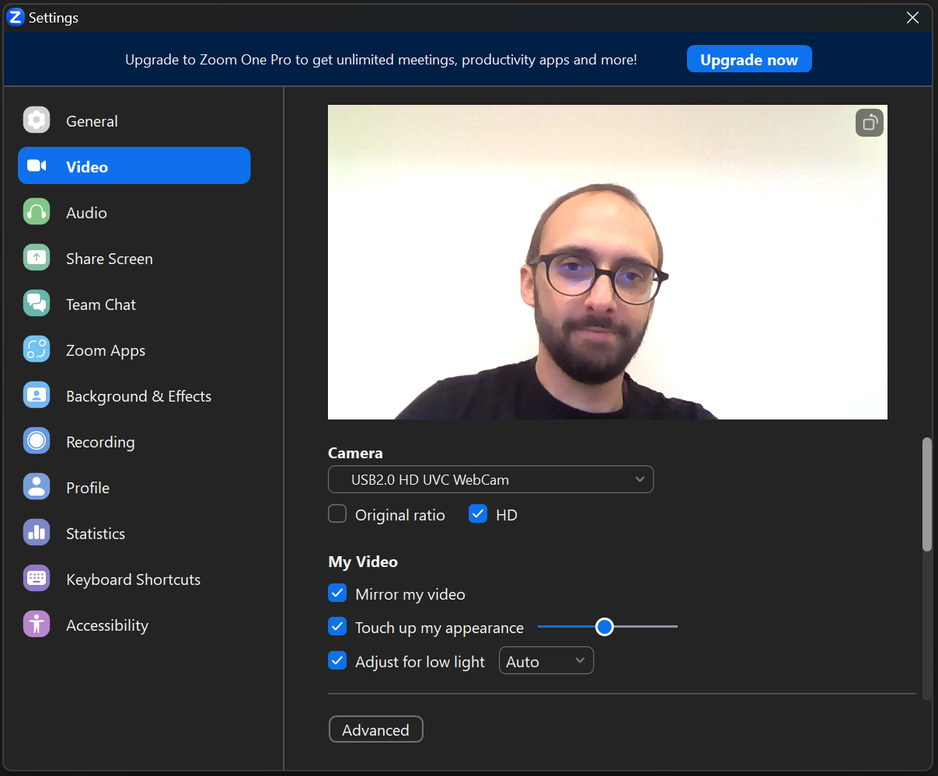Open the Camera device dropdown
This screenshot has width=938, height=776.
tap(491, 479)
